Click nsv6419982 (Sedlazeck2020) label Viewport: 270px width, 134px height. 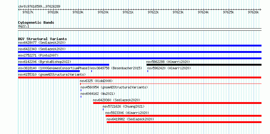pyautogui.click(x=130, y=119)
